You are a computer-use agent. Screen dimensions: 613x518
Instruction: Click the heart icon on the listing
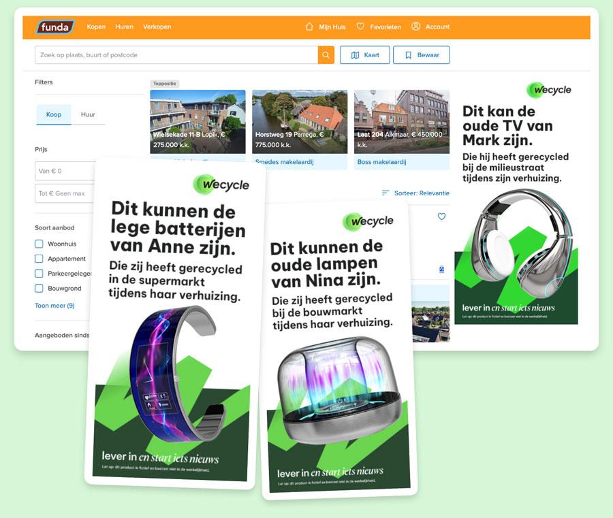[x=441, y=216]
